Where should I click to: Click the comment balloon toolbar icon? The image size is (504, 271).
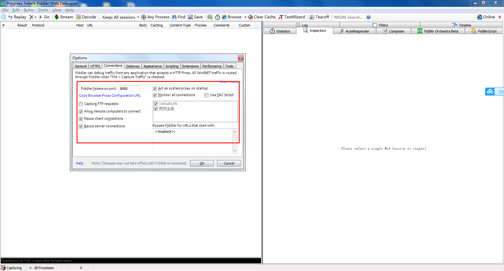[x=3, y=17]
